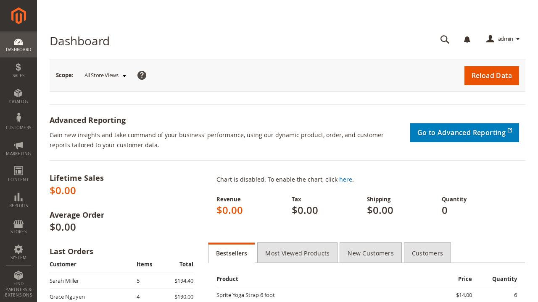Click the search magnifier icon
The width and height of the screenshot is (538, 302).
(x=445, y=39)
